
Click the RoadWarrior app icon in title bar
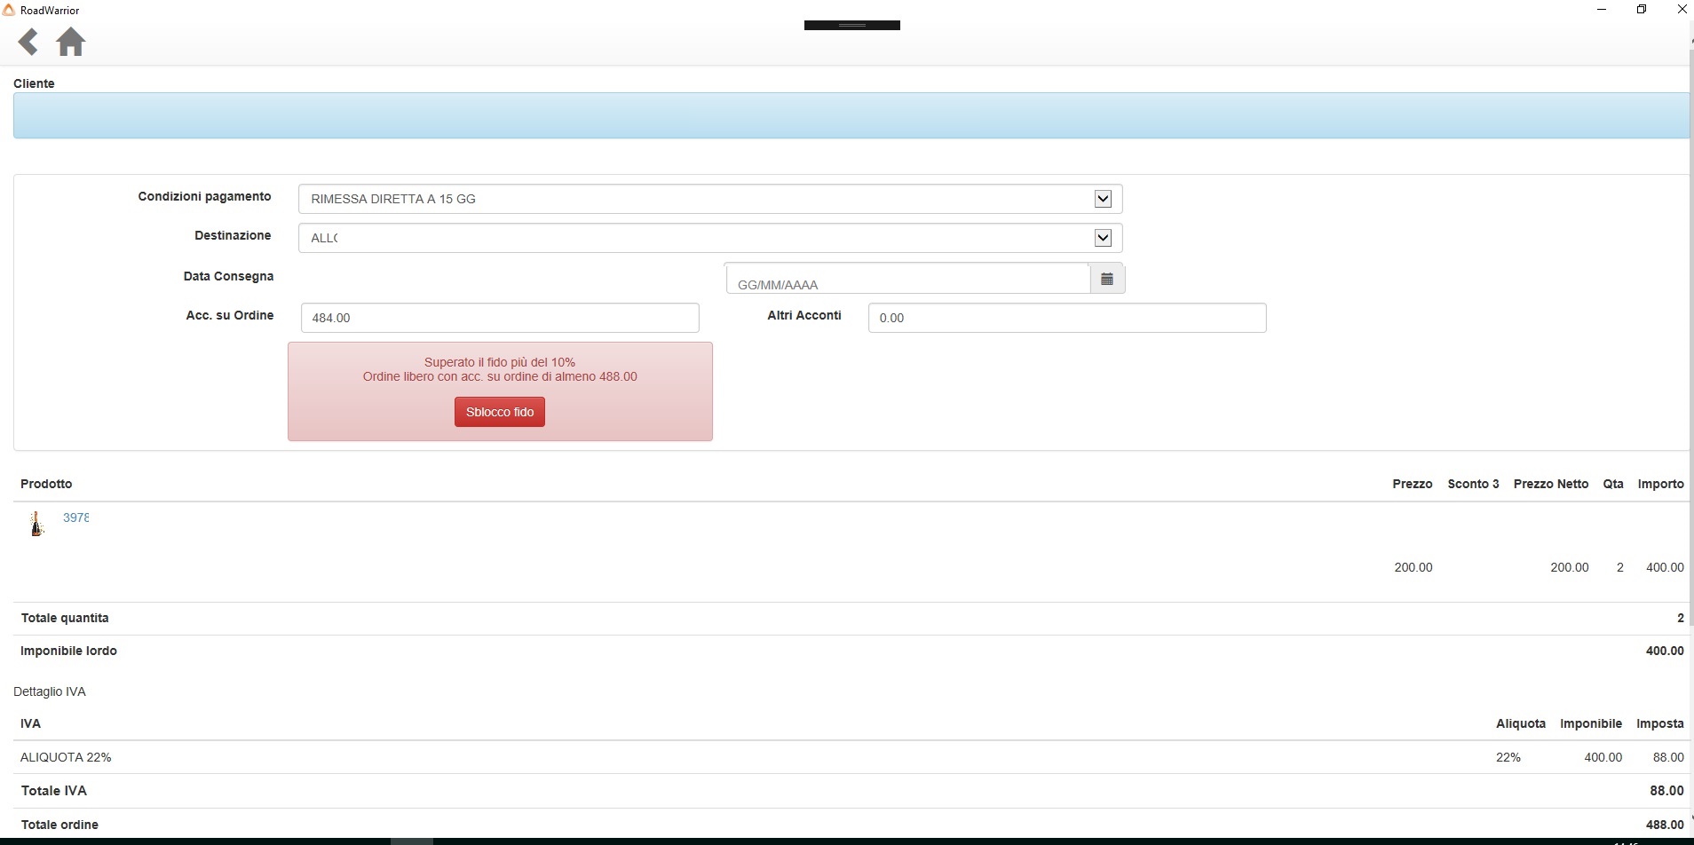point(9,10)
